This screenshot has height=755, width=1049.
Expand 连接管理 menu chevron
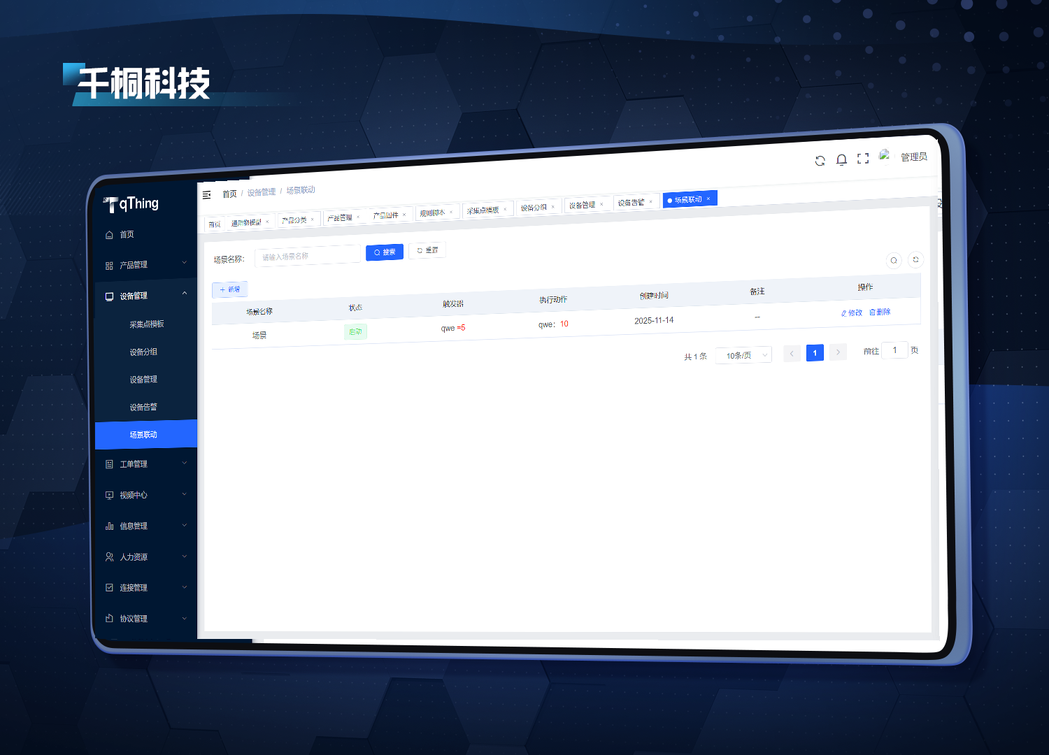(x=185, y=587)
